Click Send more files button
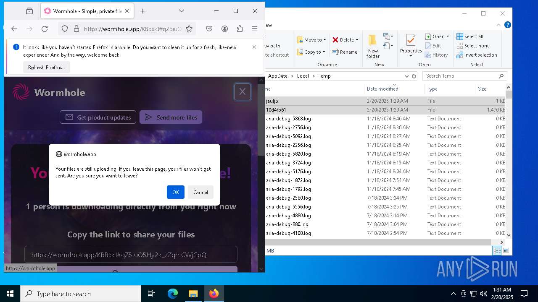The image size is (538, 302). click(171, 117)
